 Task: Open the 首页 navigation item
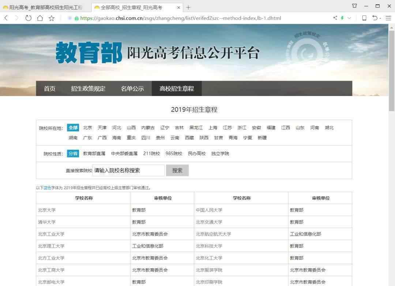click(x=49, y=88)
